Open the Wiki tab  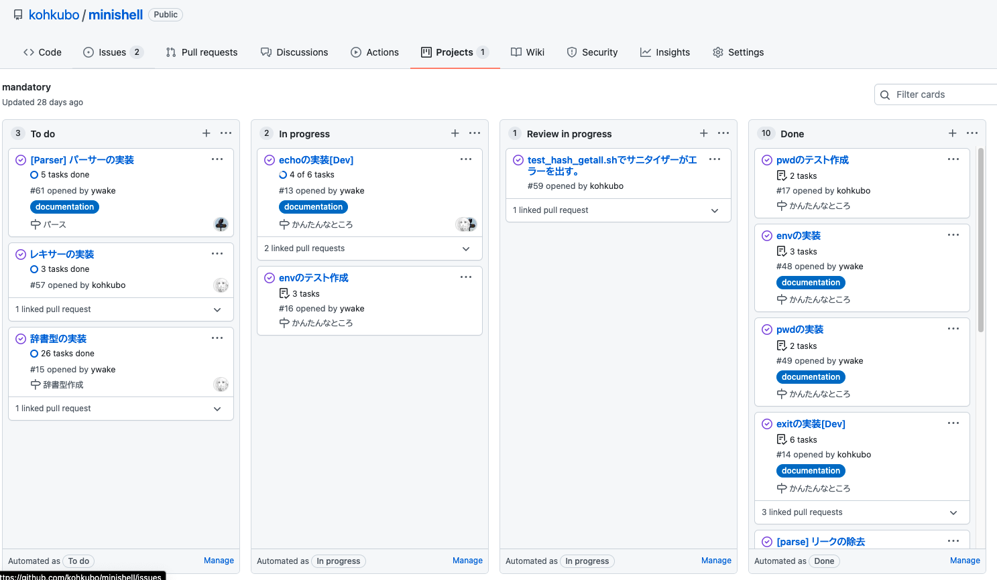pyautogui.click(x=528, y=52)
